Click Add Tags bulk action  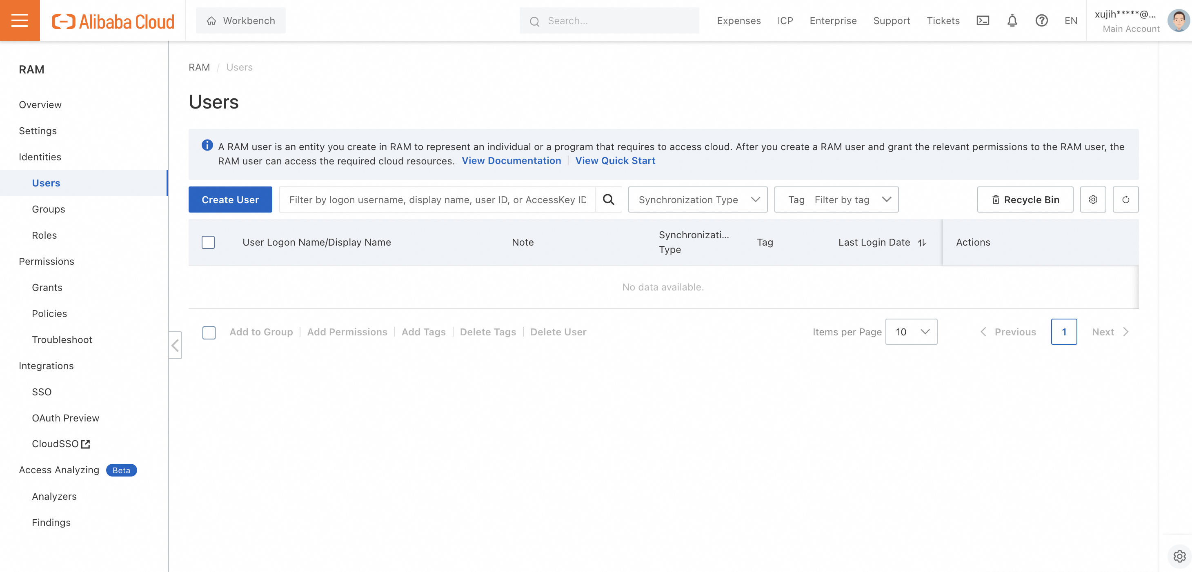(x=423, y=332)
